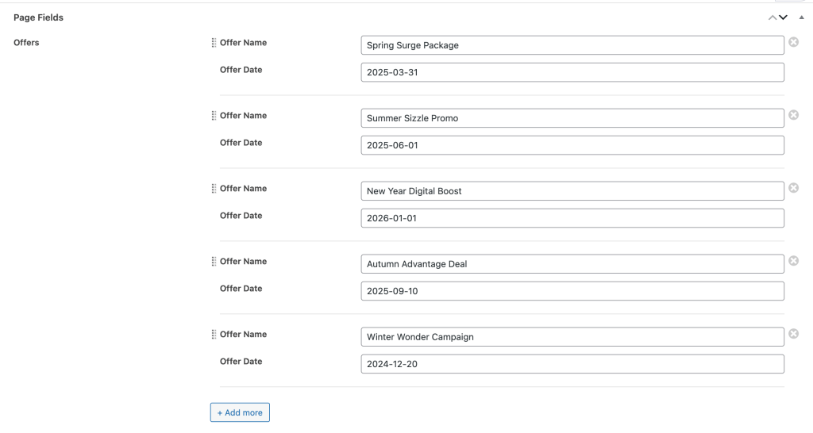
Task: Focus the Spring Surge Package name field
Action: click(572, 45)
